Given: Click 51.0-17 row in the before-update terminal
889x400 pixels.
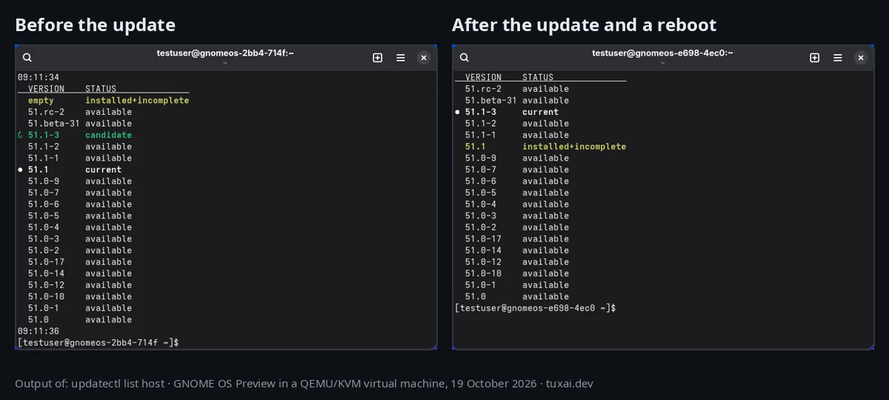Looking at the screenshot, I should [80, 261].
